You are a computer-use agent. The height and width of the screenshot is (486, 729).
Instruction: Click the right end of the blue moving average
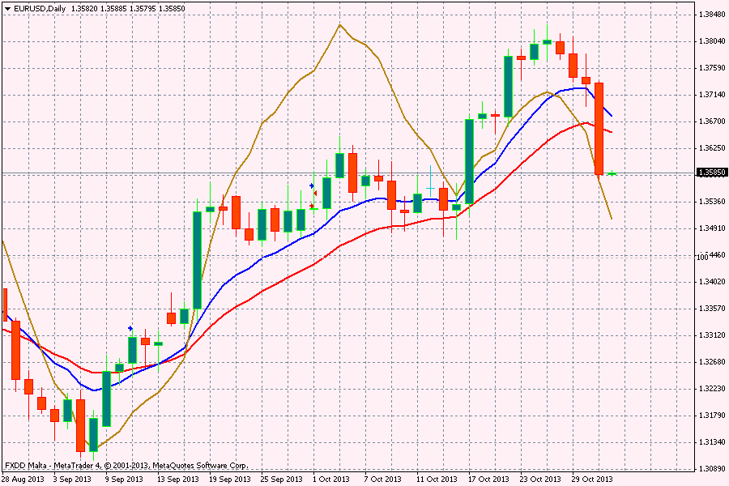coord(612,116)
